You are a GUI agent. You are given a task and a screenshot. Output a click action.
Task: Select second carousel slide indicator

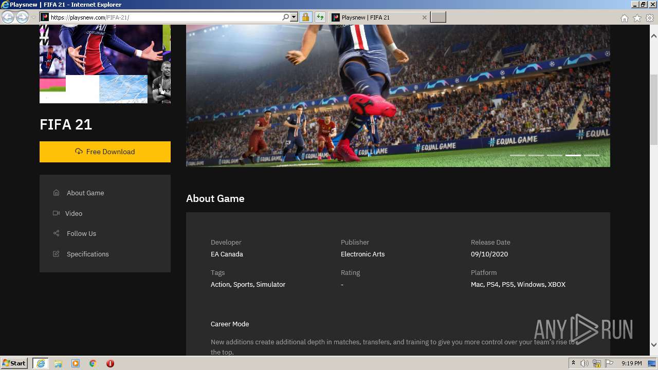tap(536, 155)
